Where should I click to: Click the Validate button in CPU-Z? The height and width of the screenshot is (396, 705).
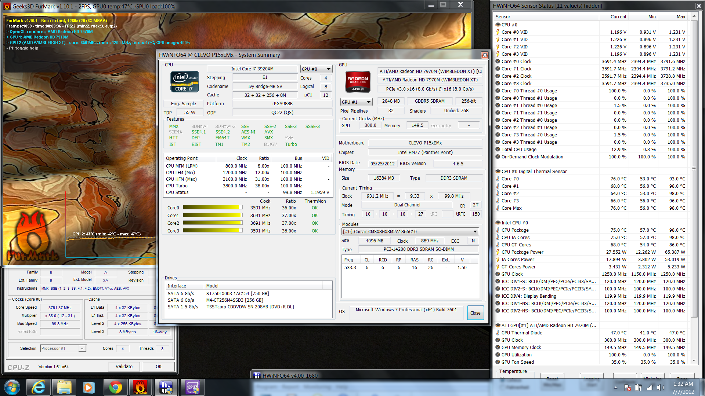124,366
